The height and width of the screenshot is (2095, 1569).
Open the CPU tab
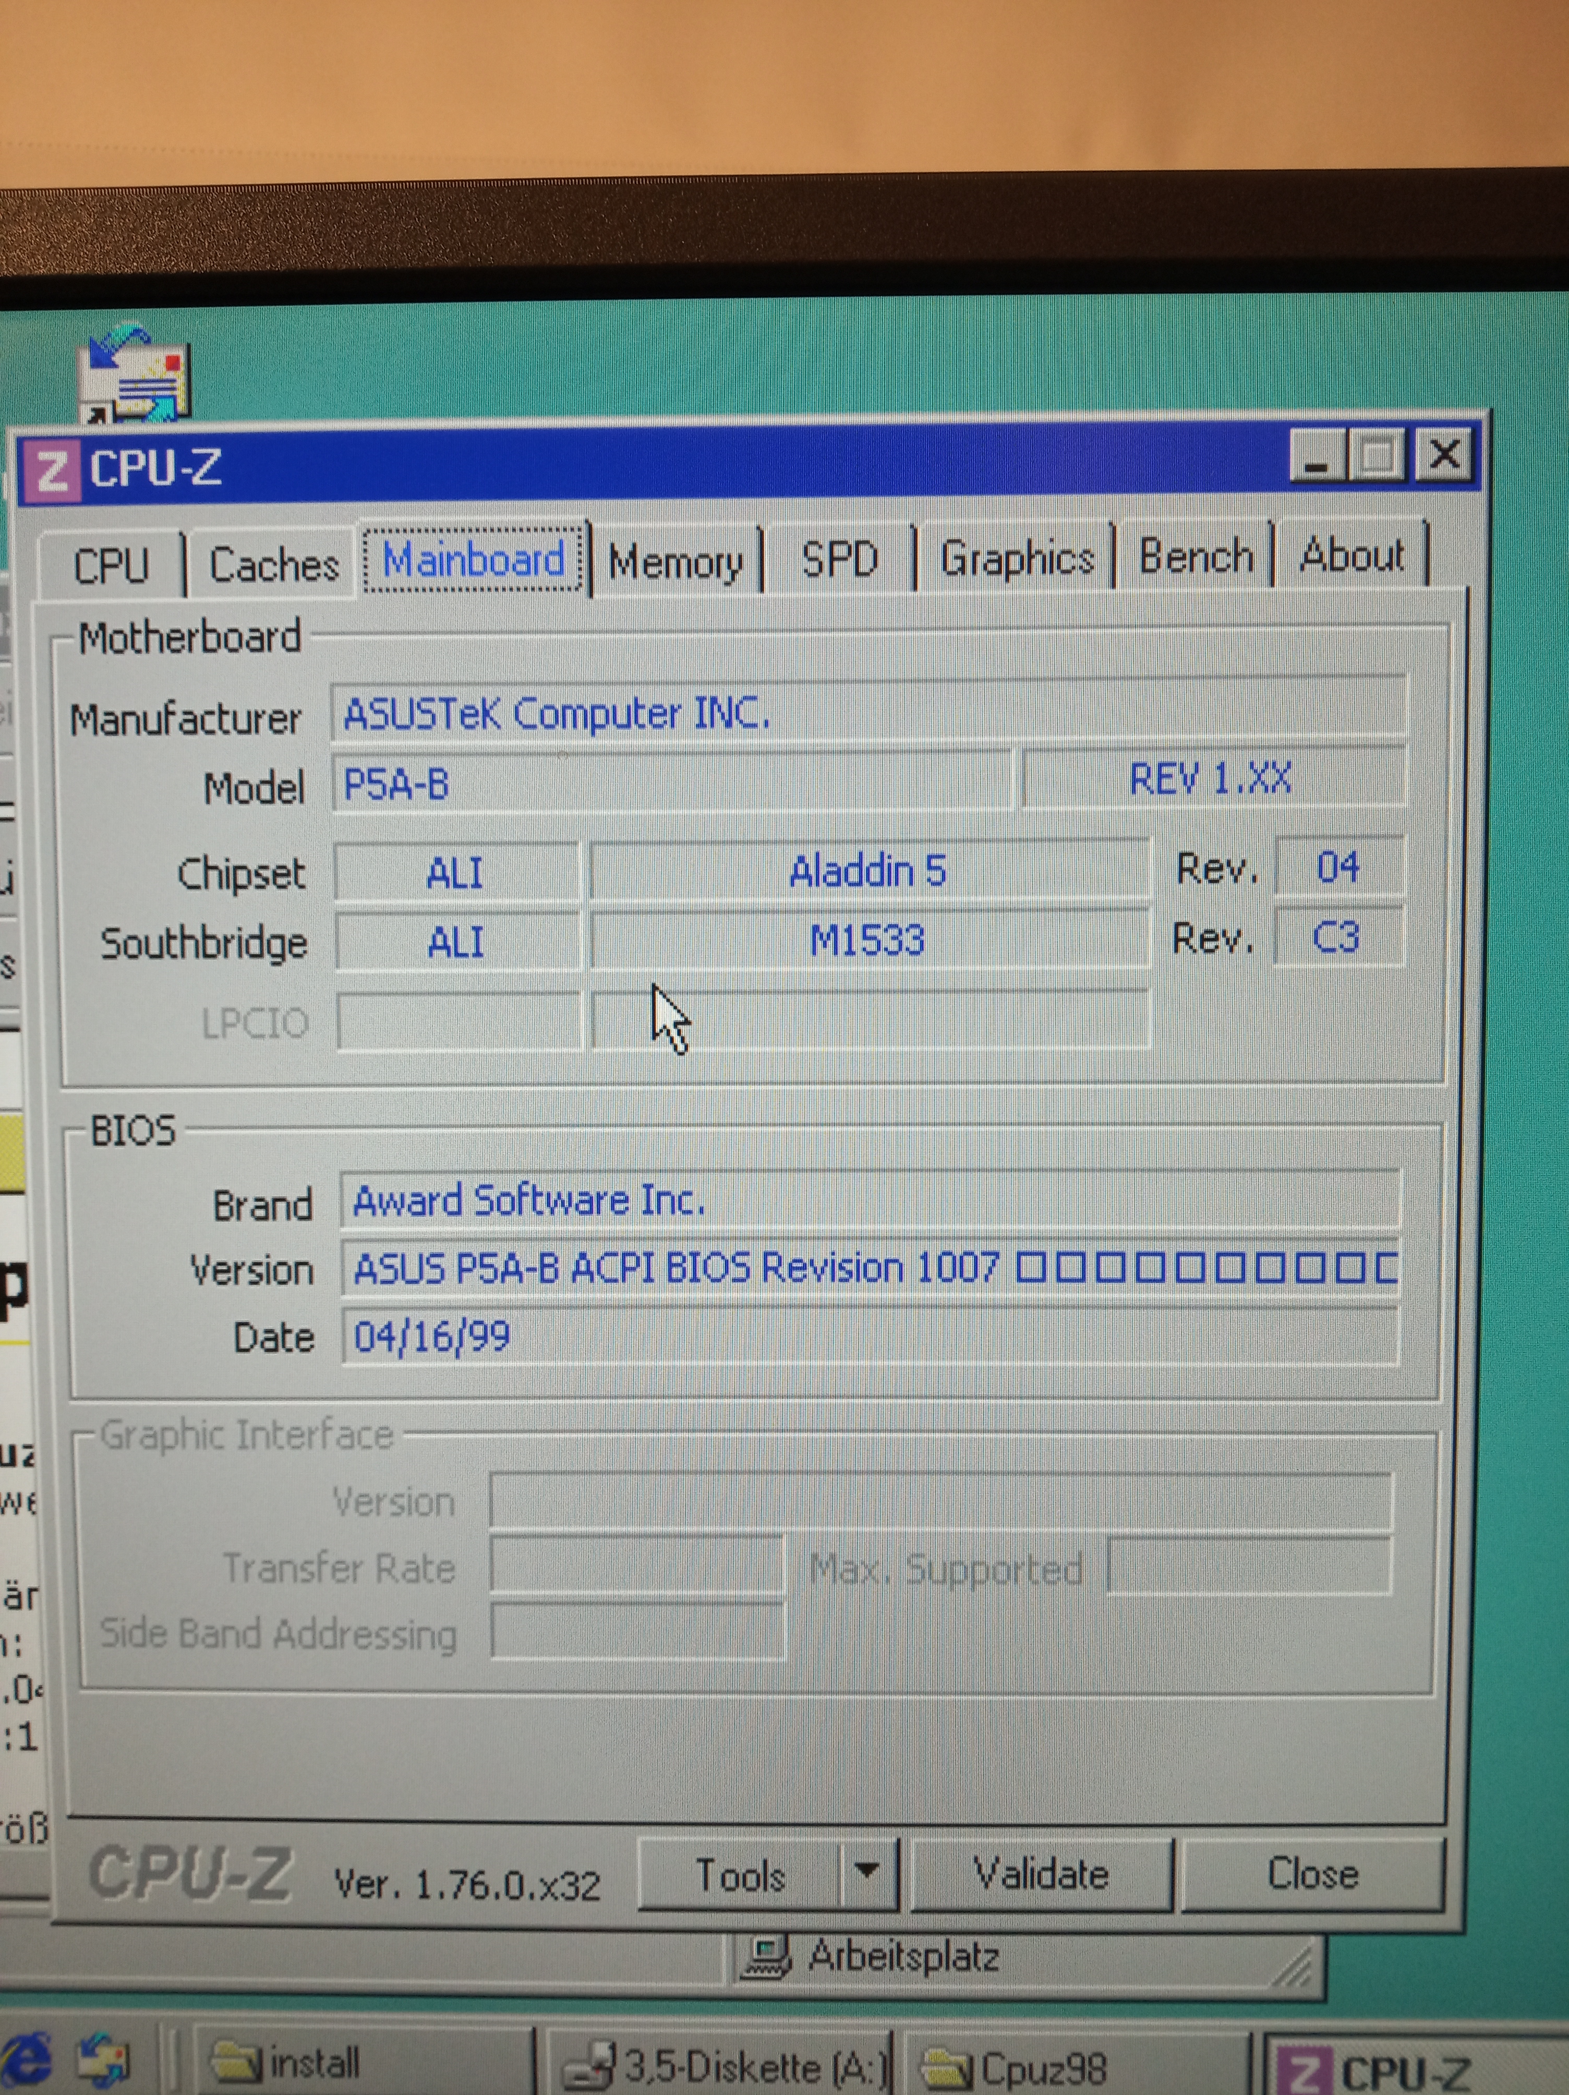click(112, 567)
